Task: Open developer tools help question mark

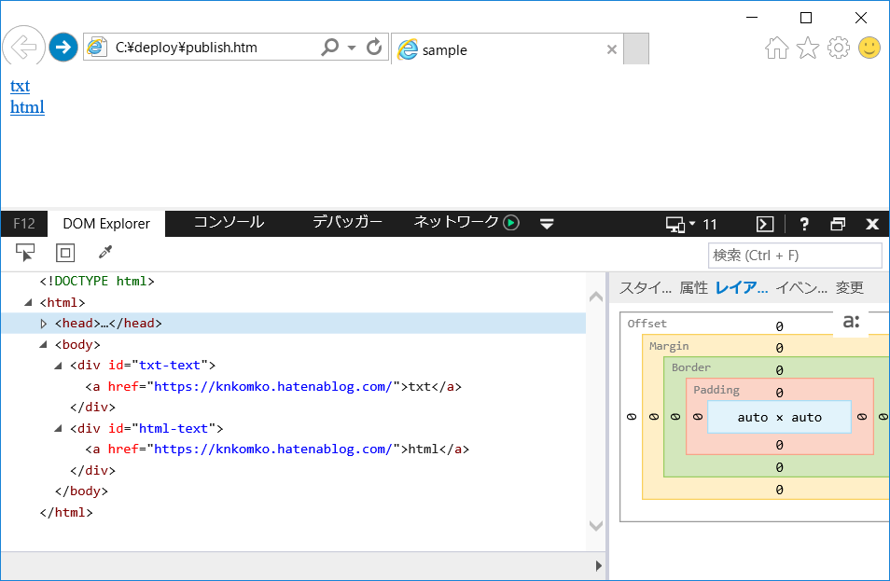Action: (804, 224)
